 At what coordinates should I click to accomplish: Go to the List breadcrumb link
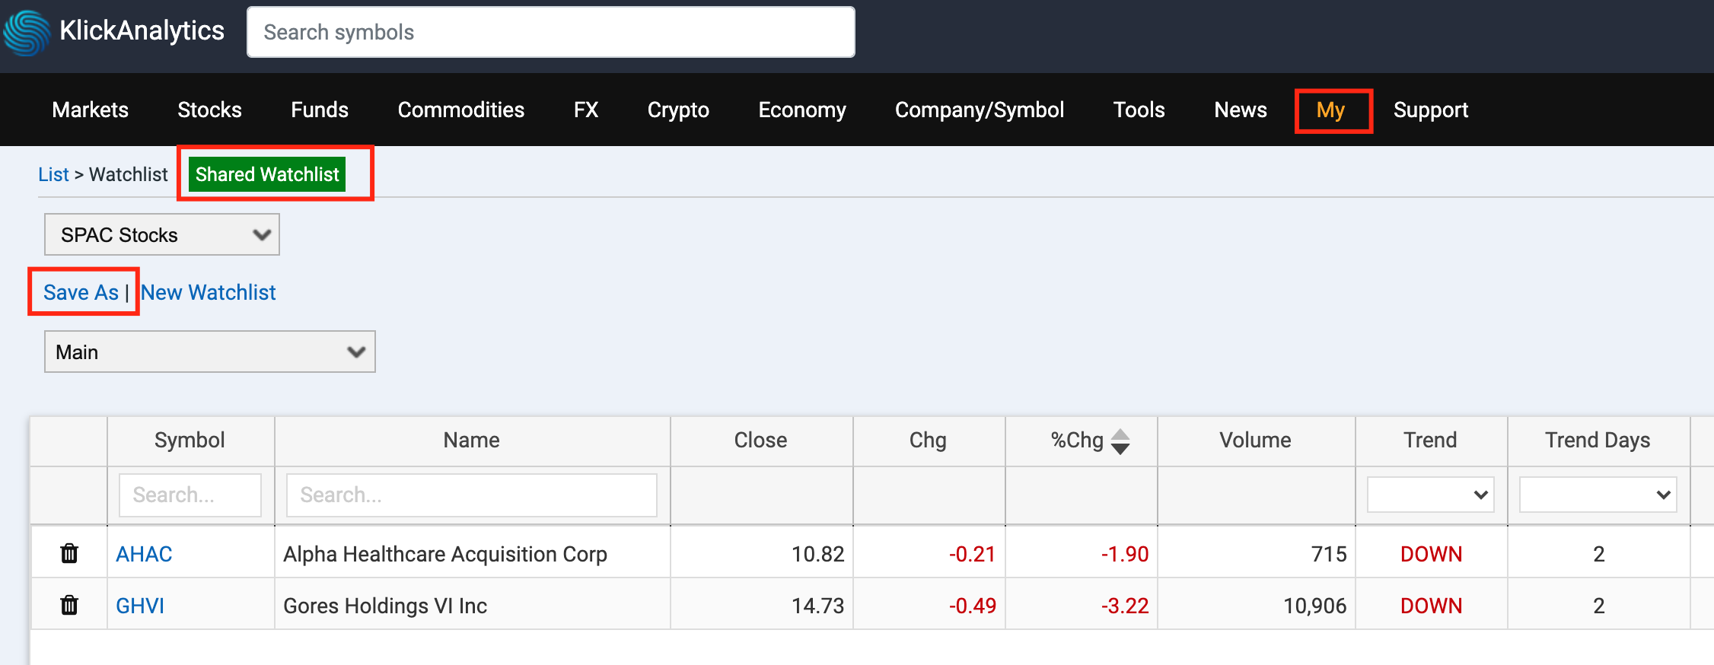[x=53, y=174]
